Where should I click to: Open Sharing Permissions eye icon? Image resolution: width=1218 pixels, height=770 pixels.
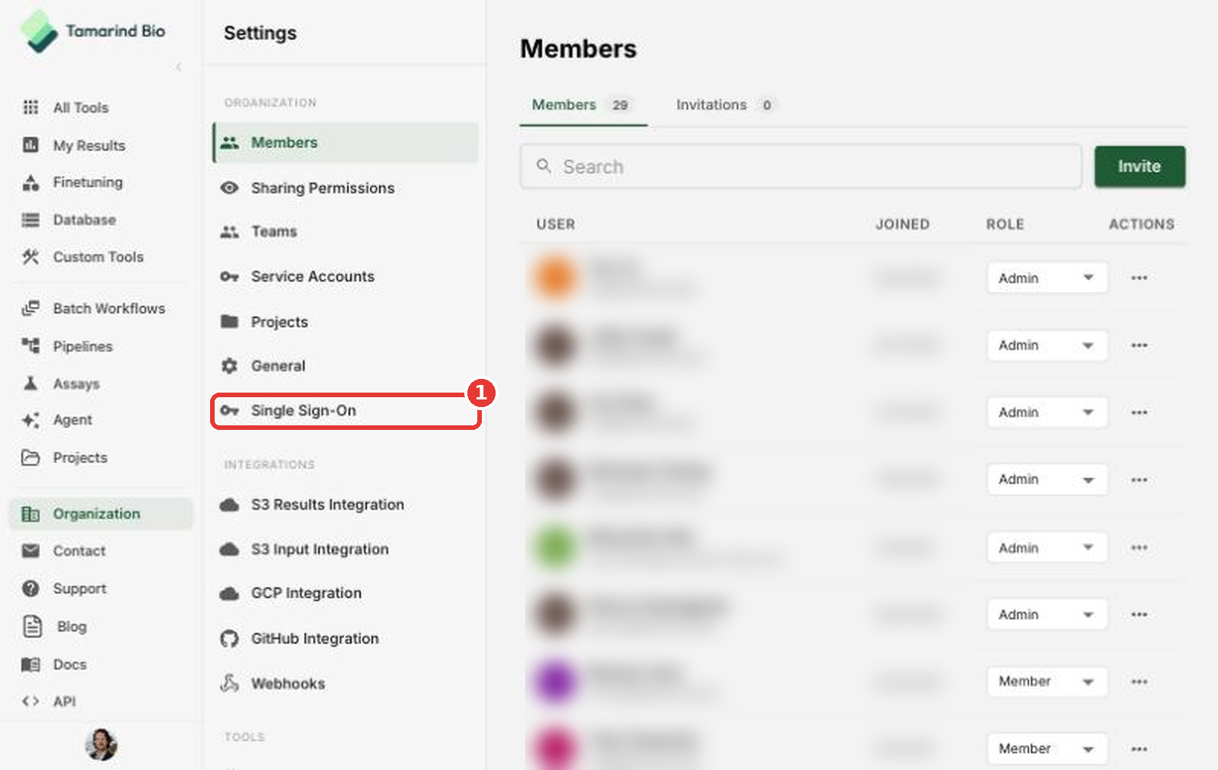coord(229,188)
